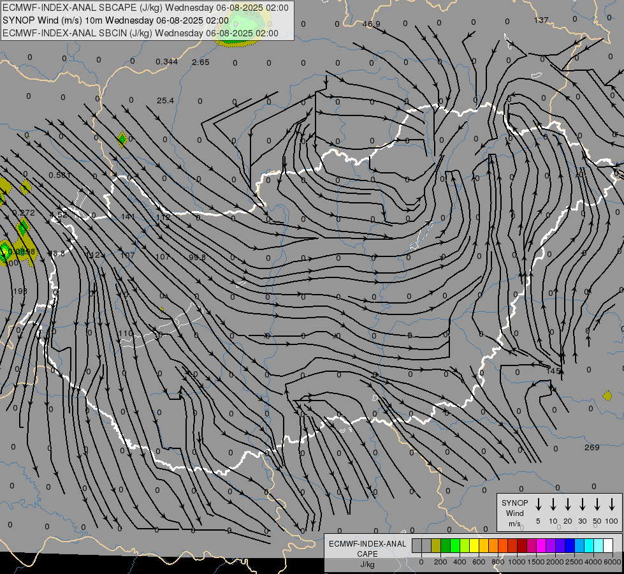Click the 110 value on the map
This screenshot has height=574, width=624.
click(x=126, y=334)
